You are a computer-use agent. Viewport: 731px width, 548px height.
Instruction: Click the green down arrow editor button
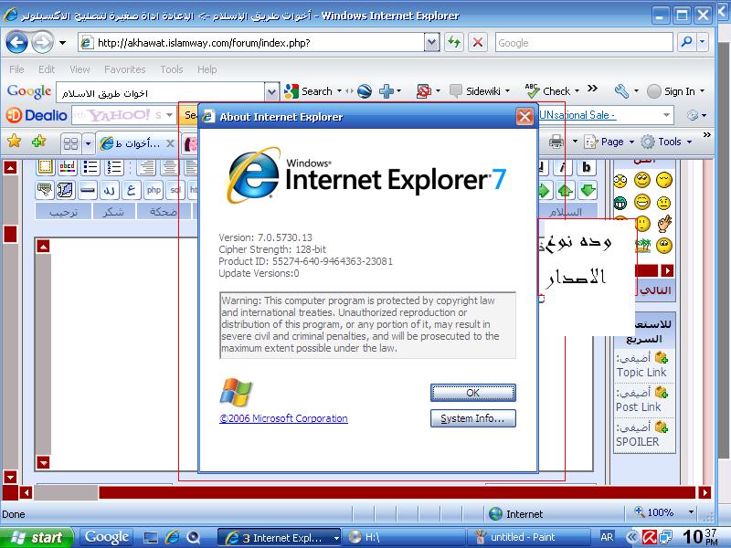tap(588, 190)
